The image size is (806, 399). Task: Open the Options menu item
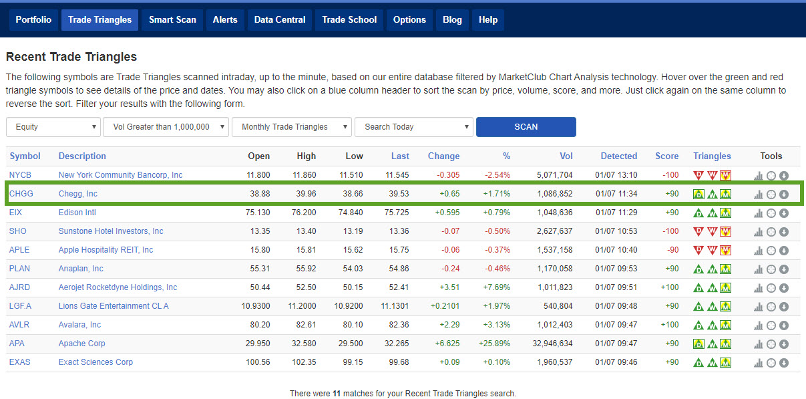click(x=409, y=19)
